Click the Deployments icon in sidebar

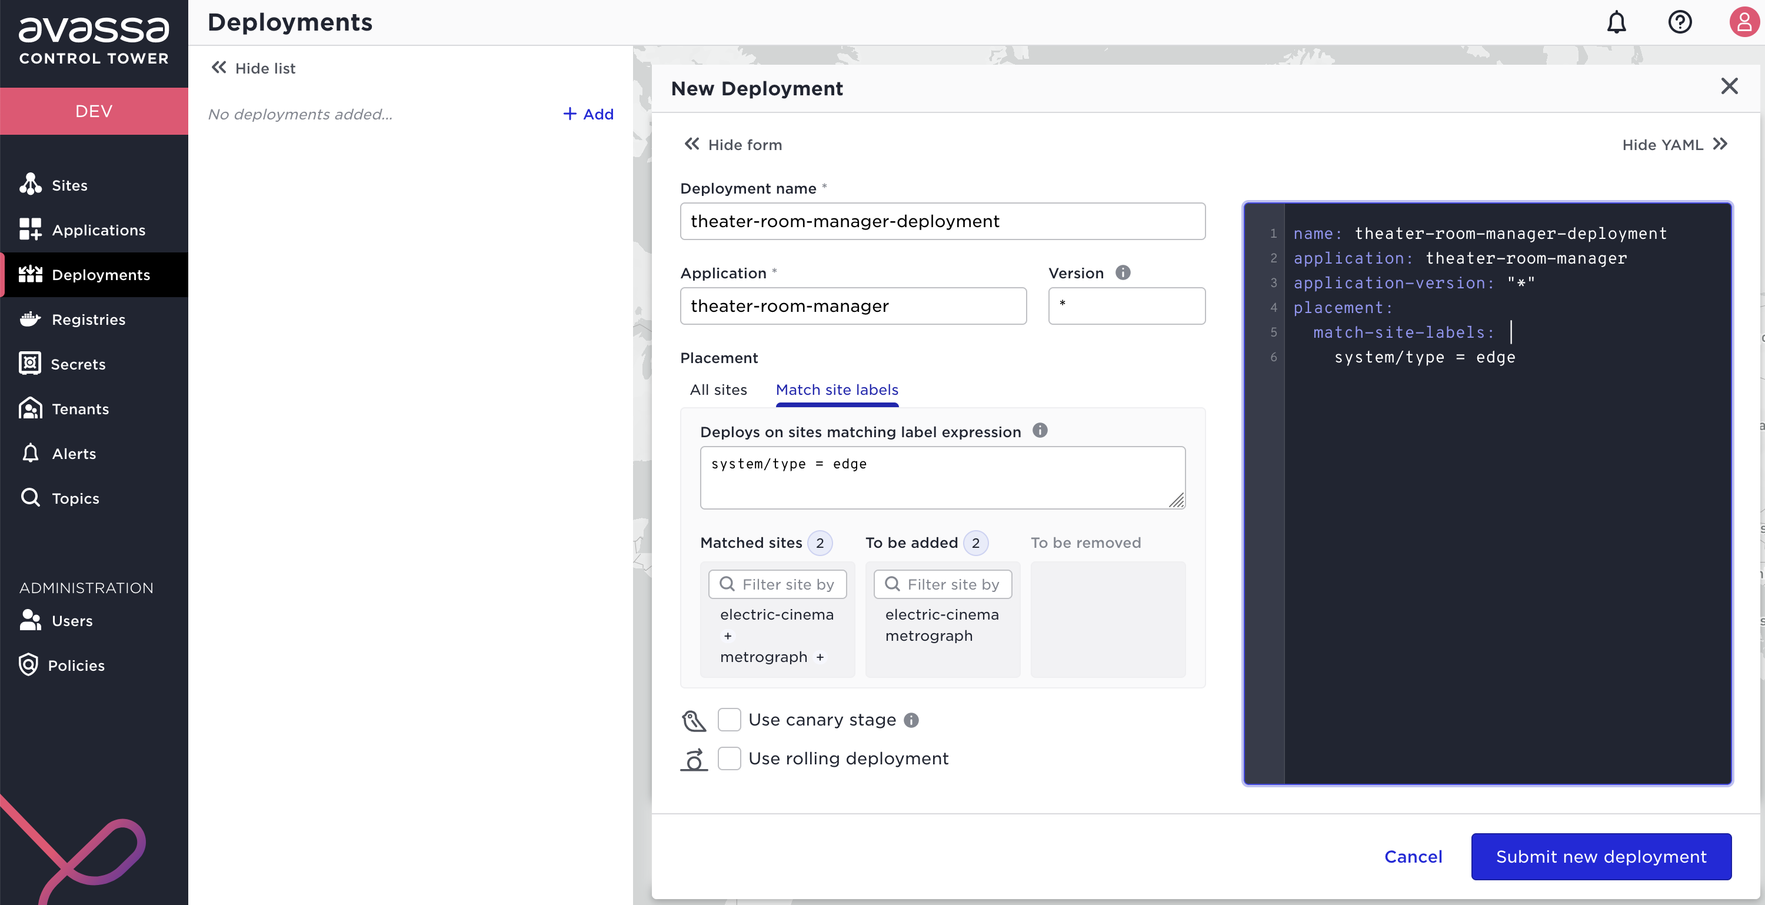(30, 274)
